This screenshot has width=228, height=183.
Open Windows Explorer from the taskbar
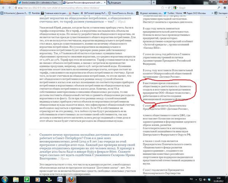pos(16,180)
